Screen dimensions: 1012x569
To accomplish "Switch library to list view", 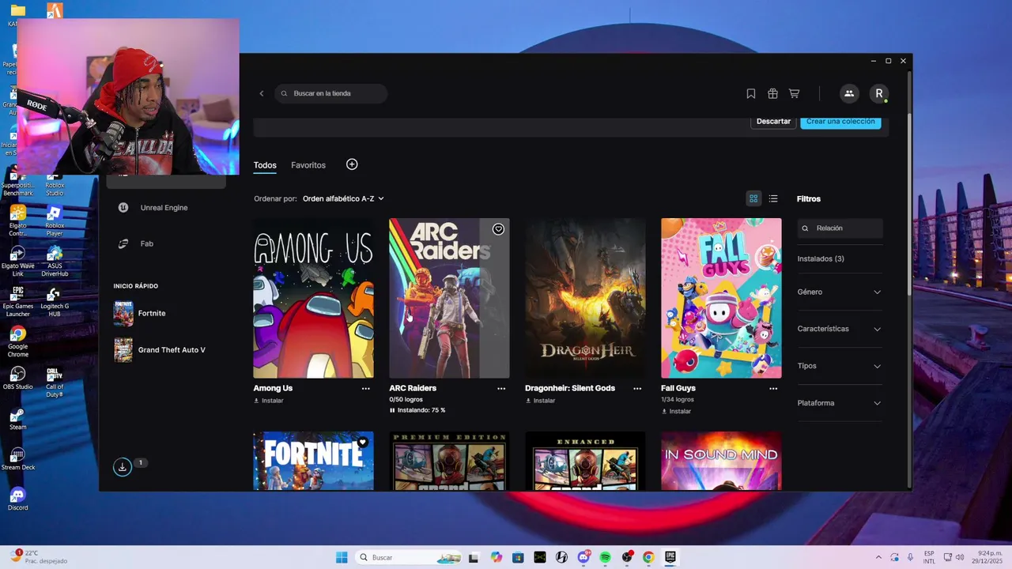I will coord(773,198).
